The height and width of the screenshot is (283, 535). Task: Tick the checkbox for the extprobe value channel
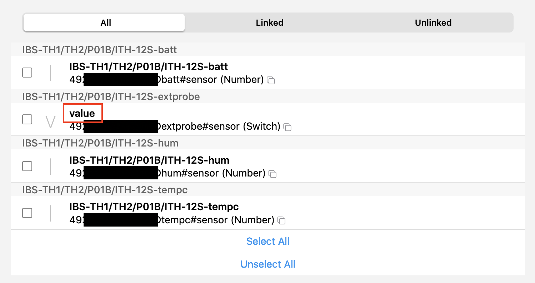[x=27, y=119]
